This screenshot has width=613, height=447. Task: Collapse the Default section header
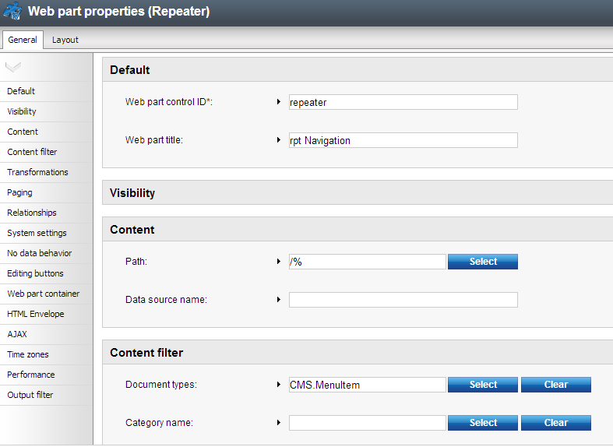(x=358, y=70)
